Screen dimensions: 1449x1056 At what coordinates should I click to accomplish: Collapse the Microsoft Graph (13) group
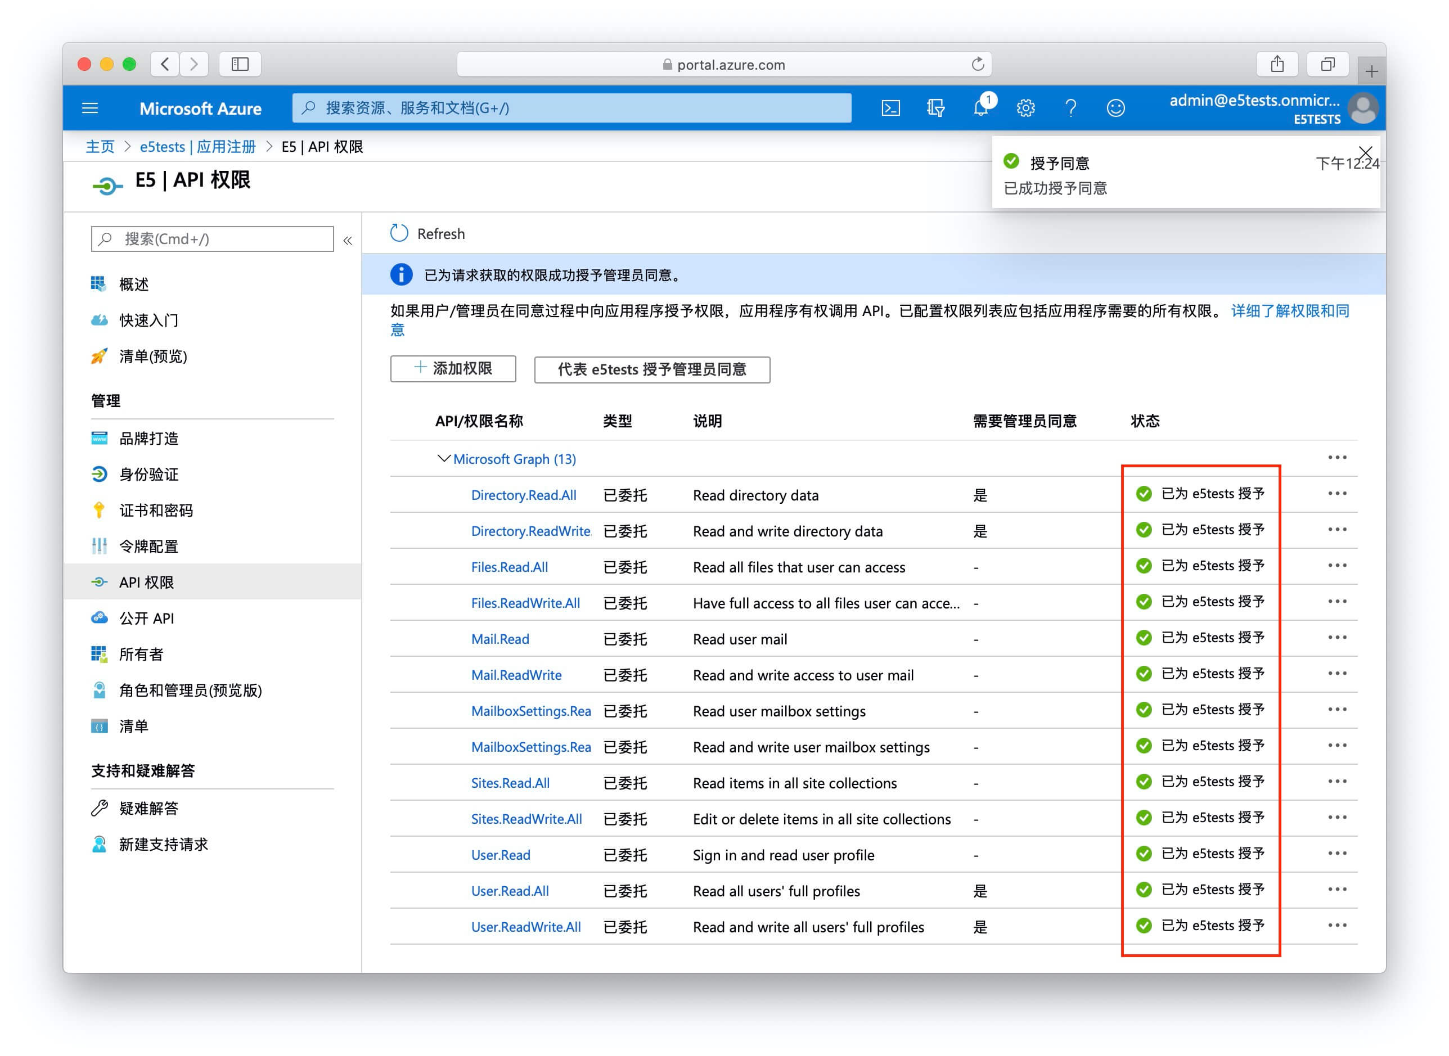click(443, 459)
